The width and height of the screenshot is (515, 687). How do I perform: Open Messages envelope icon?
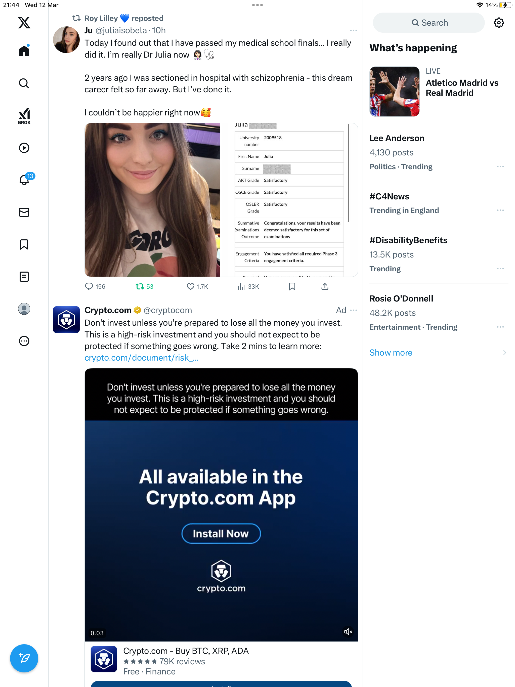24,212
